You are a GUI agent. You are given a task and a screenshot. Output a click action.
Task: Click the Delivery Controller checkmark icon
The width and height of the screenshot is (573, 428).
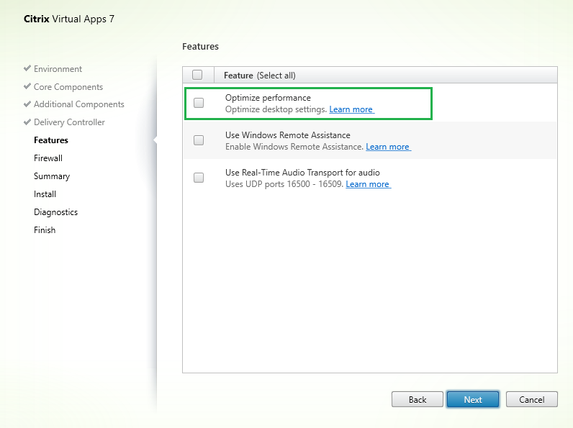click(27, 122)
